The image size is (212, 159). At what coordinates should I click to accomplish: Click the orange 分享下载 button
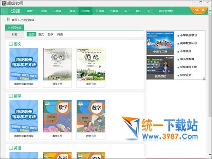pos(198,10)
